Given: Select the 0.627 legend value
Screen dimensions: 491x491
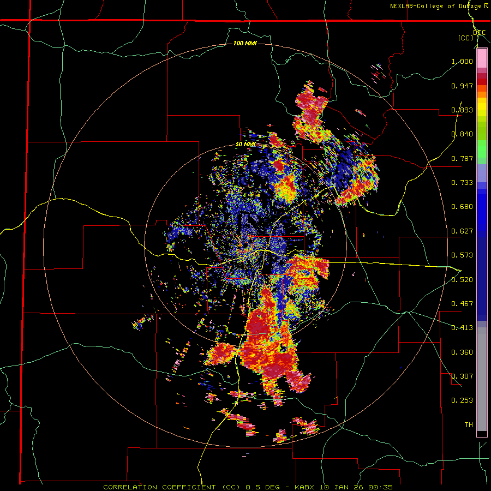Looking at the screenshot, I should tap(462, 231).
